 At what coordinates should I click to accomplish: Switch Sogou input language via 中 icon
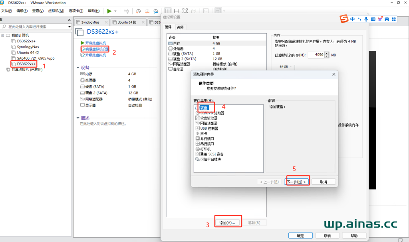[352, 19]
